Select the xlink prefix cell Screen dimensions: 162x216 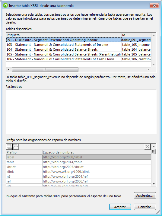pyautogui.click(x=24, y=172)
